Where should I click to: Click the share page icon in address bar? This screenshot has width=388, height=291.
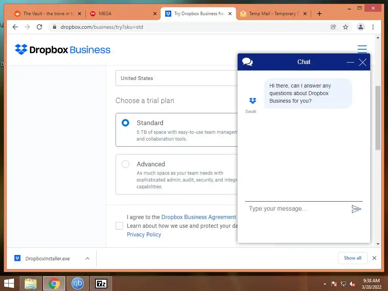[x=333, y=27]
